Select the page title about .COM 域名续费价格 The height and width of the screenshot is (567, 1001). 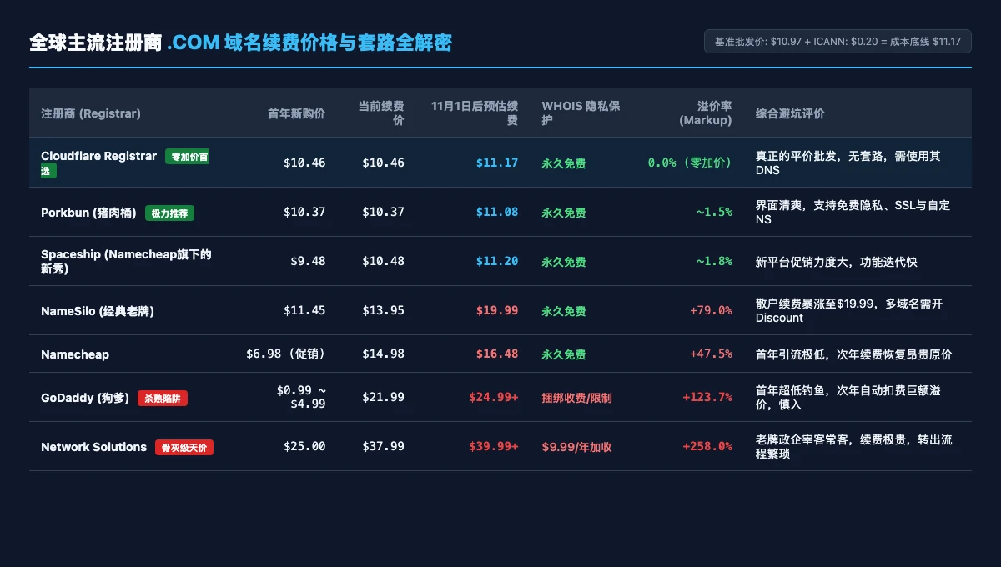[240, 43]
